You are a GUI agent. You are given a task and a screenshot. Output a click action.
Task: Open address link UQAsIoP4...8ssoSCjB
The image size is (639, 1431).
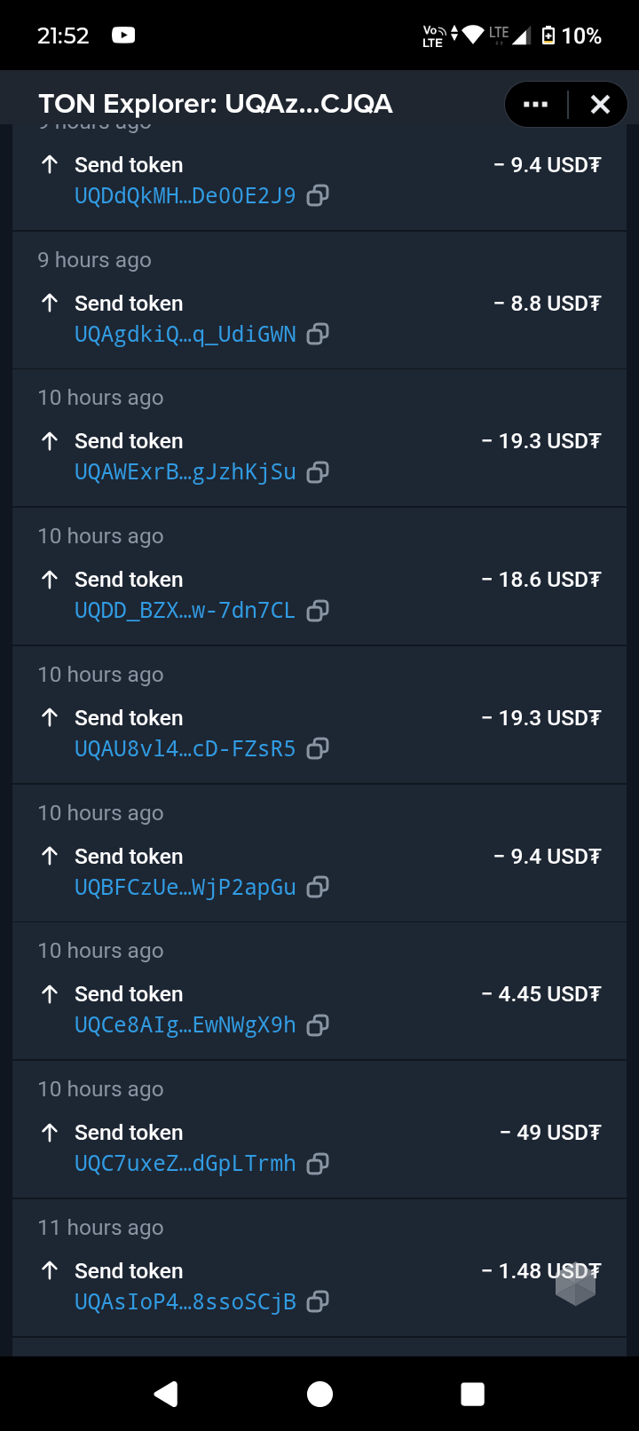click(185, 1302)
